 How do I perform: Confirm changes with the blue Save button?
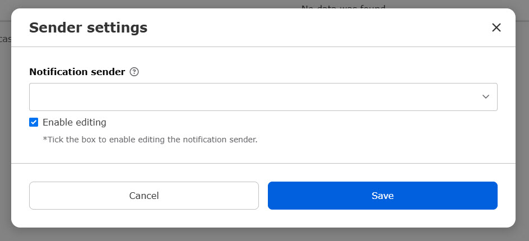(x=382, y=196)
